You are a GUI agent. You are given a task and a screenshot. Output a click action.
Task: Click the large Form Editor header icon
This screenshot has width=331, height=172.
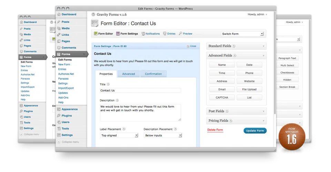point(95,23)
